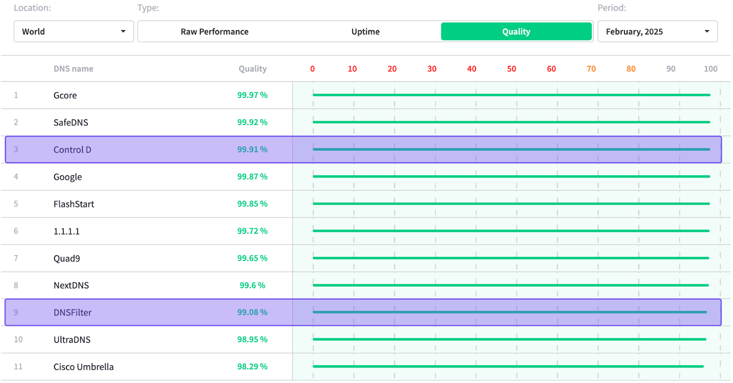Click Google's 99.87 % quality value
The image size is (733, 383).
[252, 177]
